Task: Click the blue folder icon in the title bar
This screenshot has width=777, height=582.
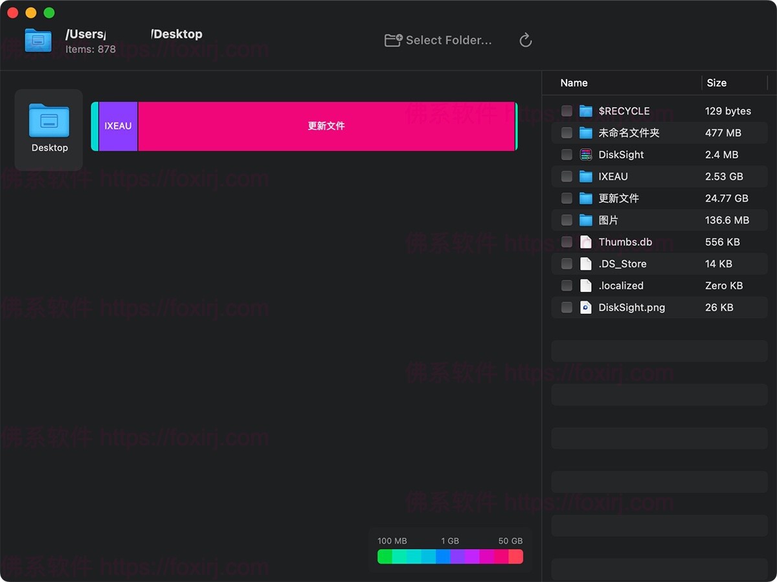Action: pos(38,40)
